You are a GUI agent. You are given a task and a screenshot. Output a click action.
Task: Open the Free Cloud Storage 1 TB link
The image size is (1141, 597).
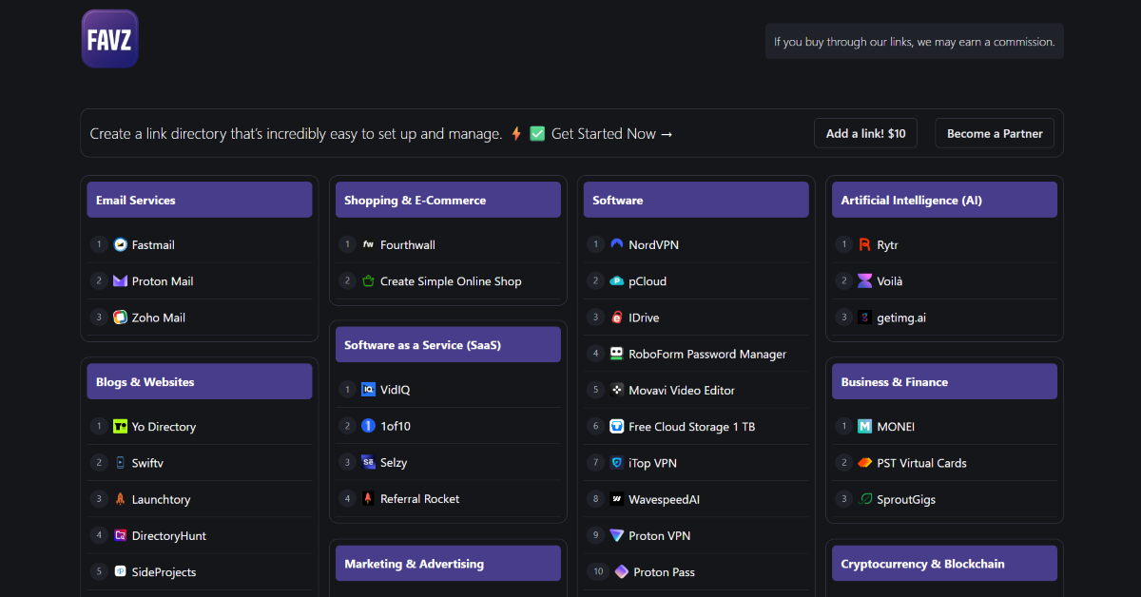(x=691, y=427)
